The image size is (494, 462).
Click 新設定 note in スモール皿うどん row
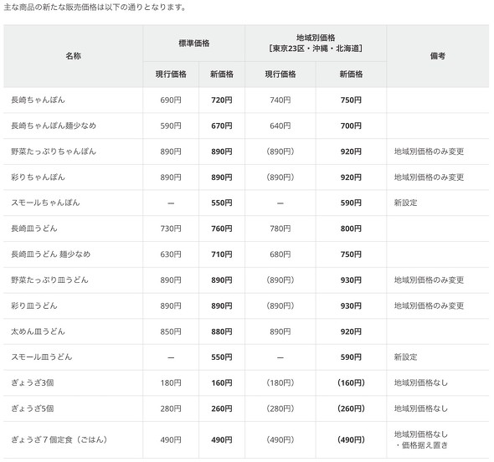[405, 357]
